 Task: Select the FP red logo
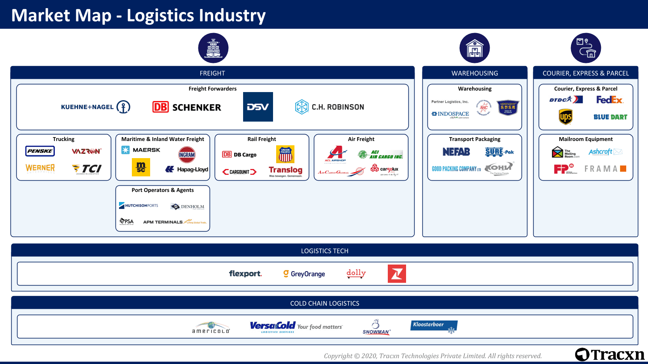(x=566, y=169)
